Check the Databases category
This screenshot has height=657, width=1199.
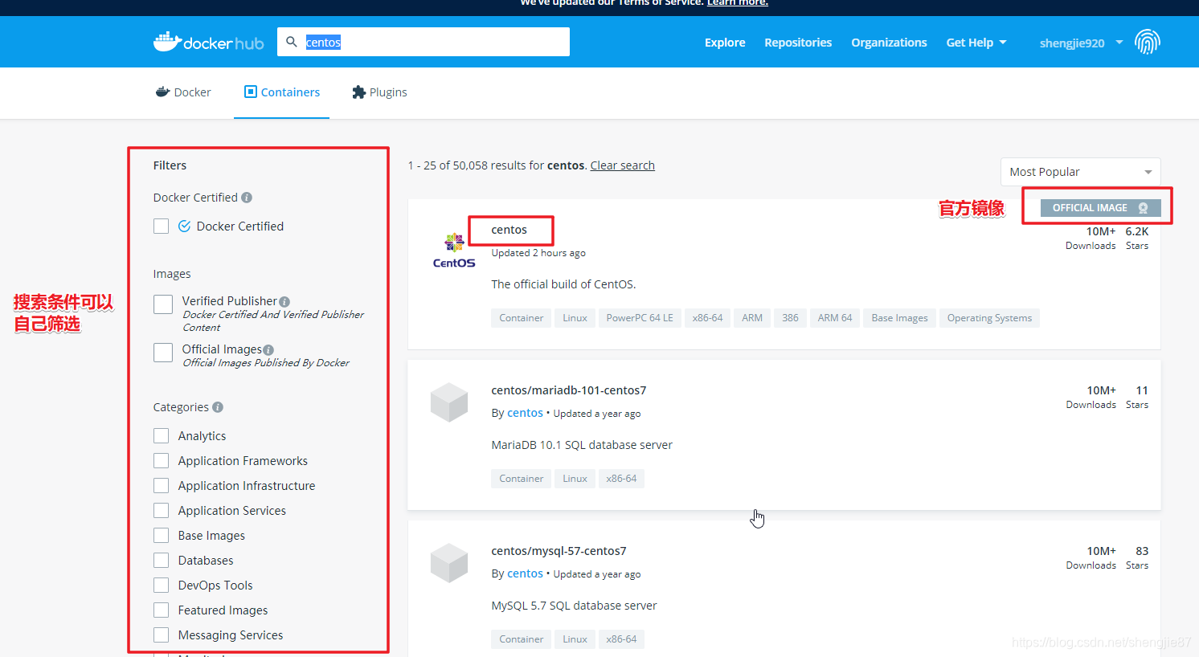click(162, 561)
